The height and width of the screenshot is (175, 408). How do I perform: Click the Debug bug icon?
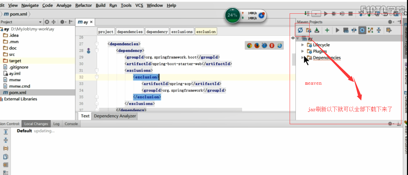(334, 13)
